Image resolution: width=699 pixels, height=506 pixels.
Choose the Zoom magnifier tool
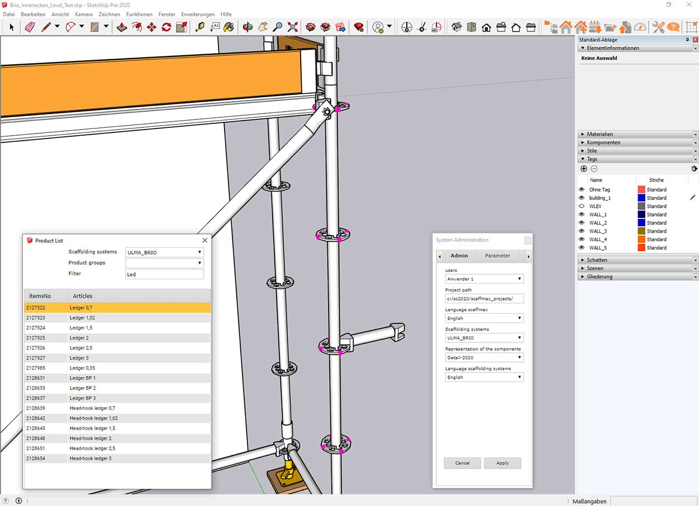(x=278, y=27)
